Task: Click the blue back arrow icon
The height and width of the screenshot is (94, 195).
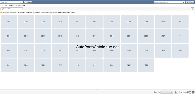Action: click(6, 6)
